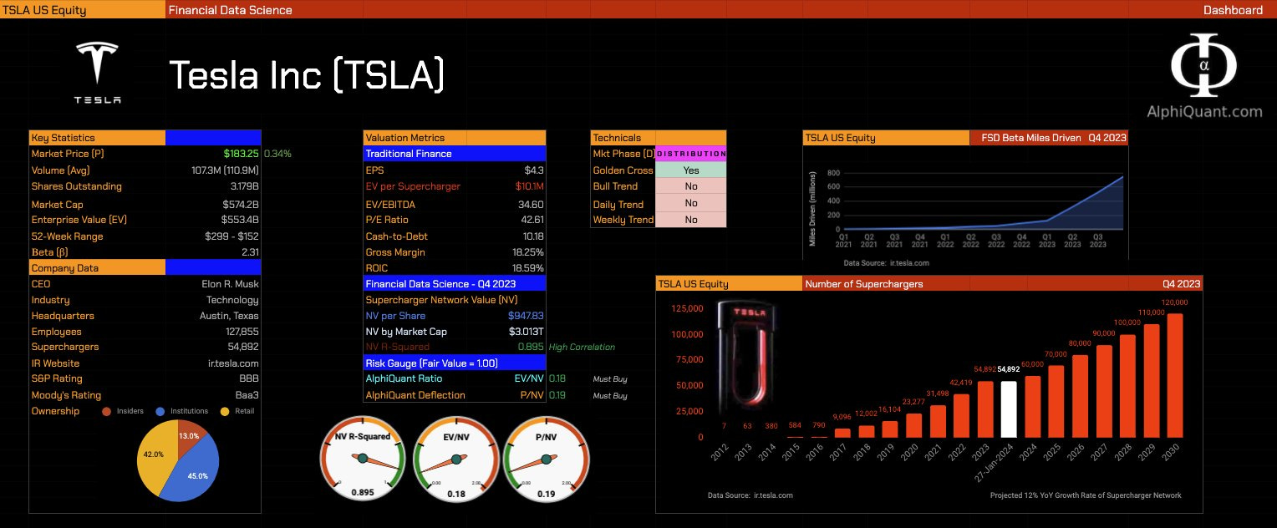The image size is (1277, 528).
Task: Click the High Correlation label
Action: [582, 347]
